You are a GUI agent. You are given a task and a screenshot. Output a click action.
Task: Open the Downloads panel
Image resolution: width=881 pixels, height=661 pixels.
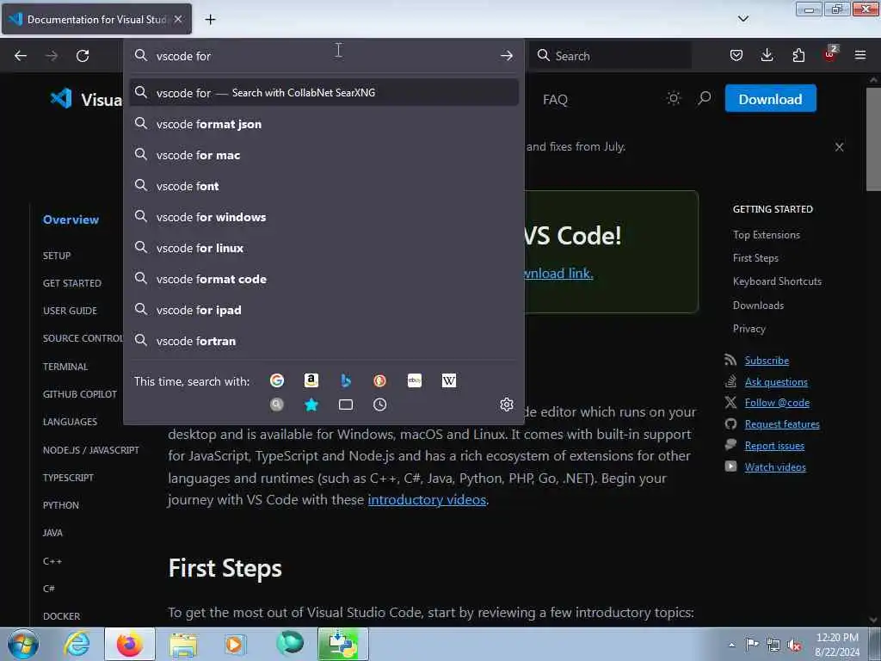[767, 55]
